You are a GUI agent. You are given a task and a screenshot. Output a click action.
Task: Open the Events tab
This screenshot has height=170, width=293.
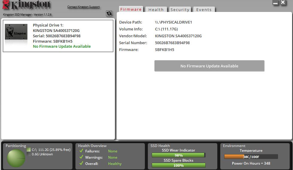204,10
